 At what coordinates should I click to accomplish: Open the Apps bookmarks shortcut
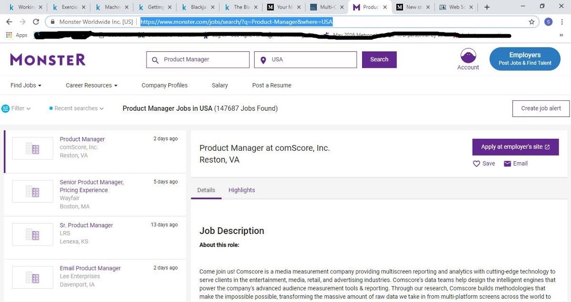point(17,35)
